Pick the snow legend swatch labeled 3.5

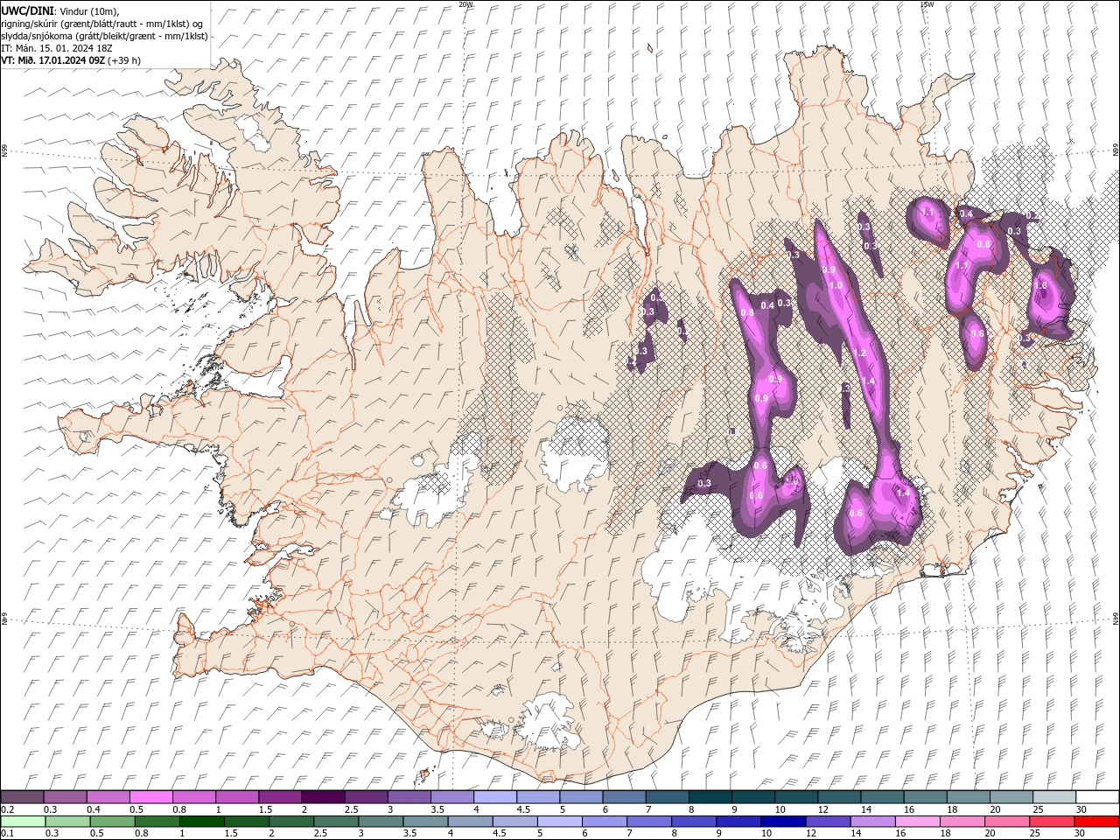[451, 797]
